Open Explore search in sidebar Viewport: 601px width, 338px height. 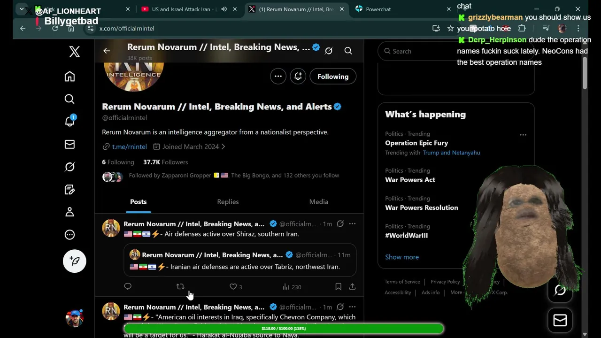[69, 99]
